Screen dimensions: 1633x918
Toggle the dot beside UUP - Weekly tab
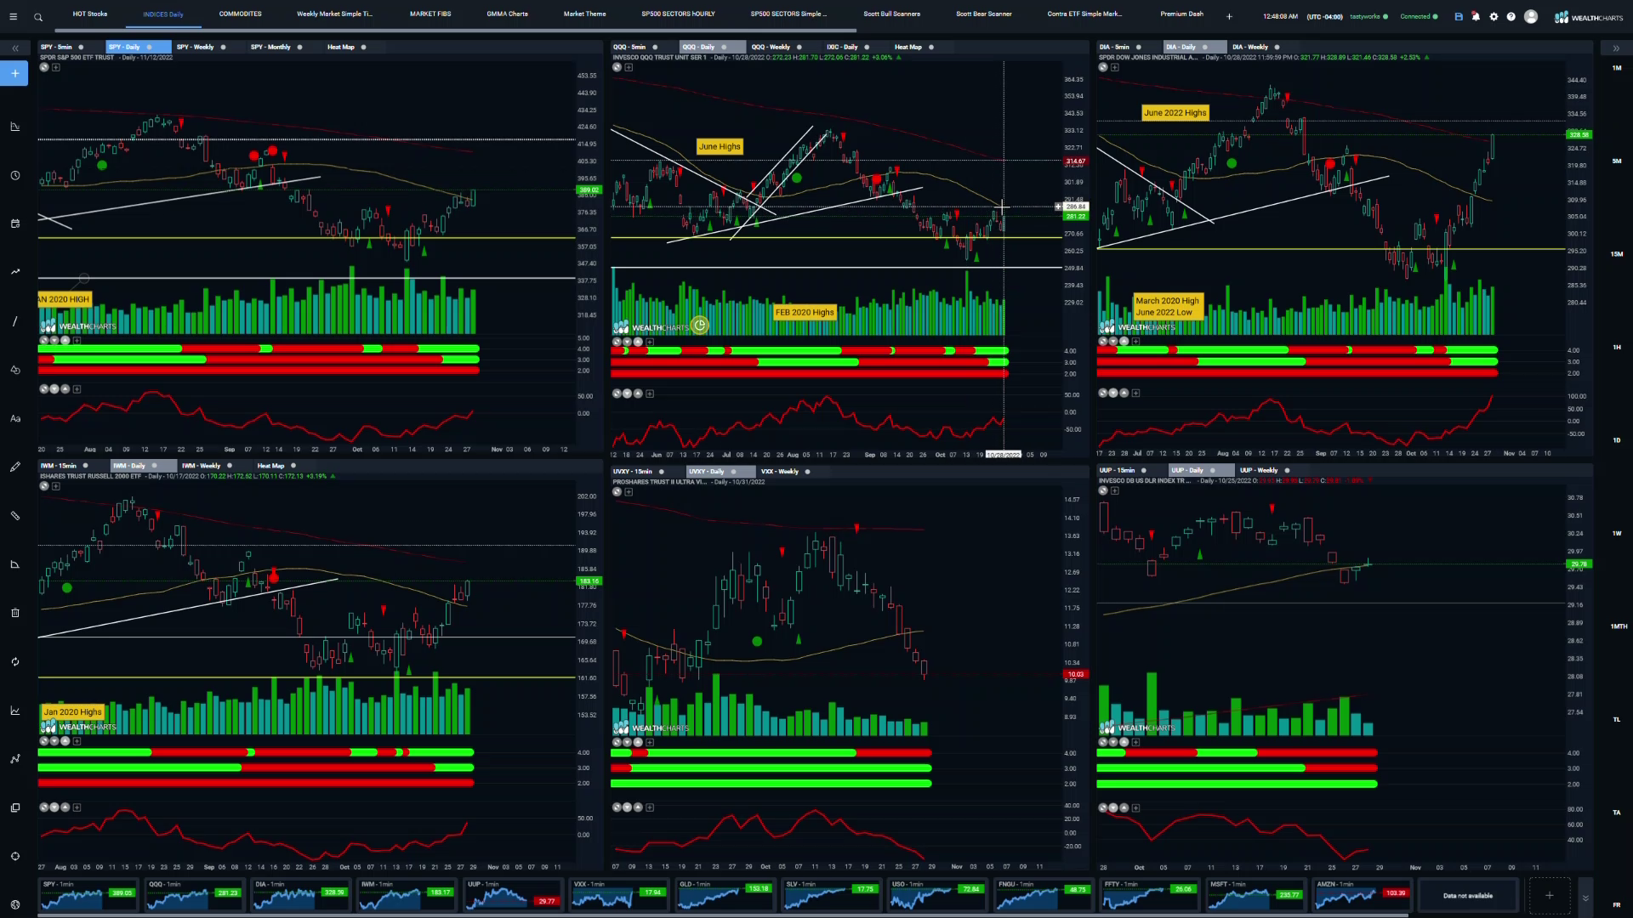coord(1287,470)
